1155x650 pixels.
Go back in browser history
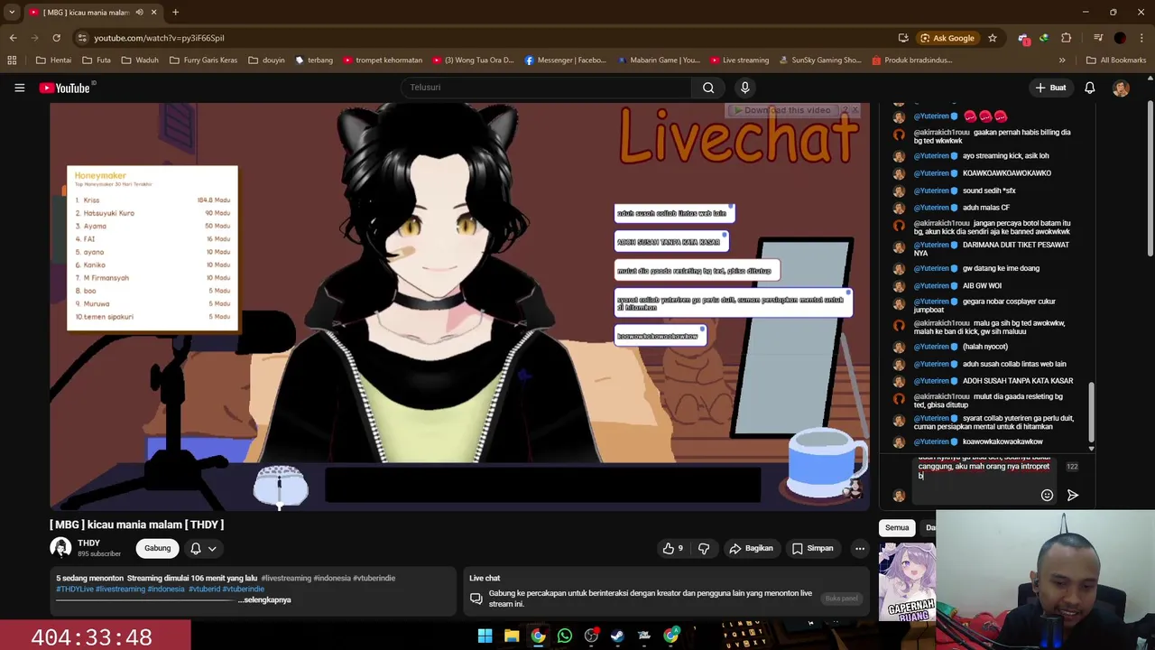[13, 38]
